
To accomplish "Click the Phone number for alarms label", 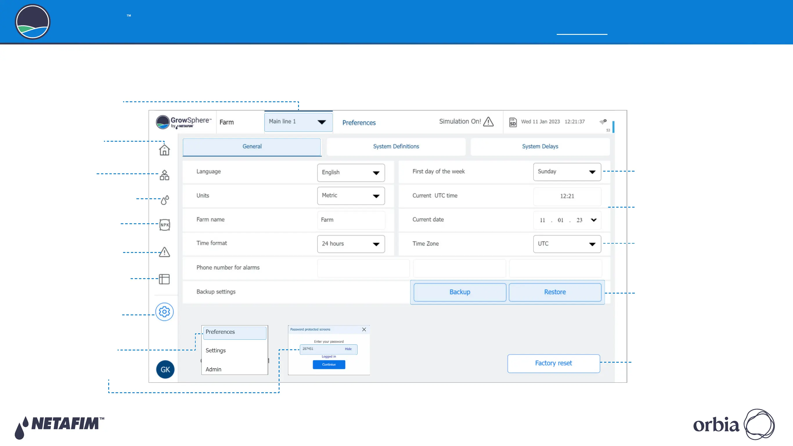I will 228,268.
